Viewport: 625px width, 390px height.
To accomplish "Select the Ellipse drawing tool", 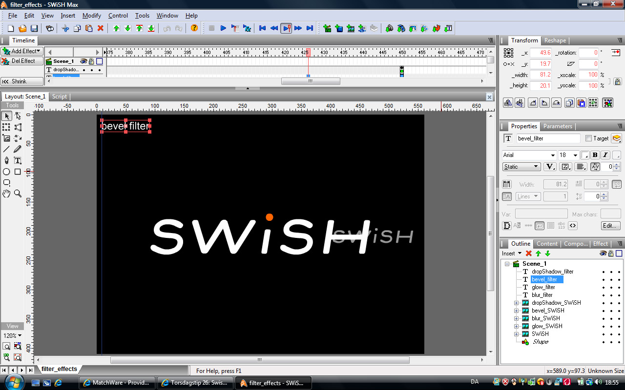I will [6, 172].
